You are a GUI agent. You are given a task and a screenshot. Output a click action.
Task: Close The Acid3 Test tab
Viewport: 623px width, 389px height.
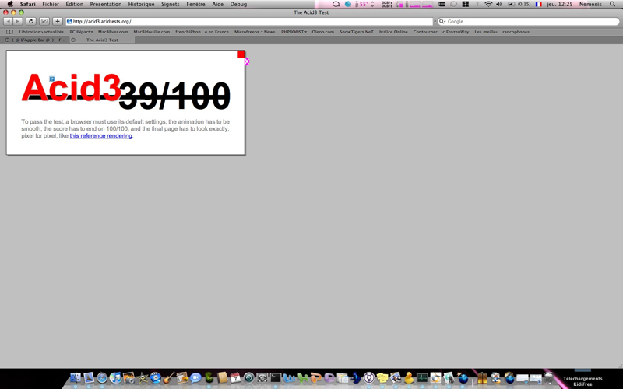(x=73, y=40)
